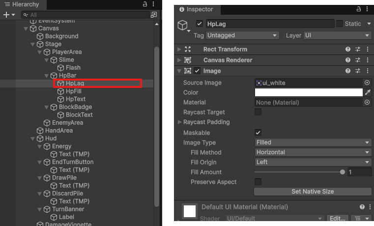Click the HpLag name field in Inspector

point(270,24)
